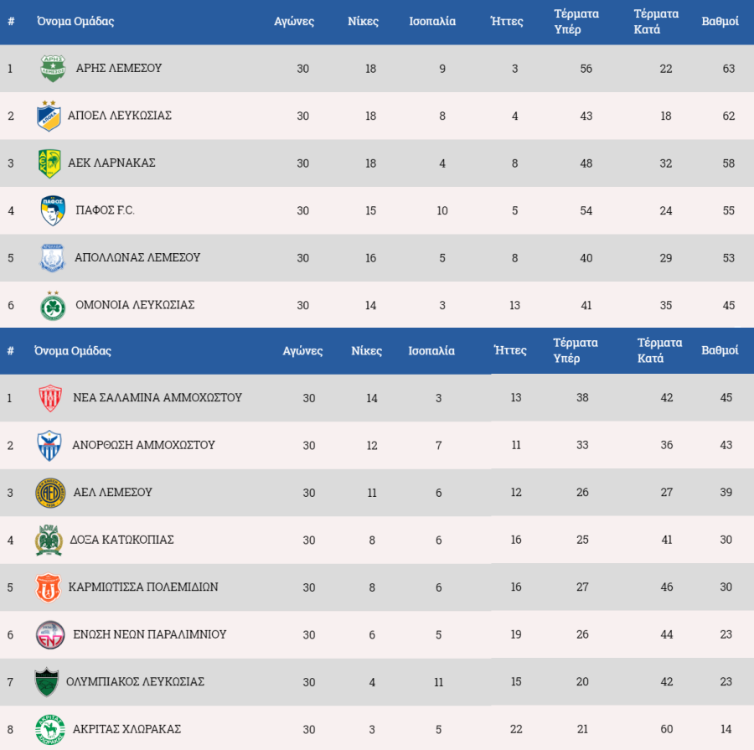This screenshot has height=750, width=754.
Task: Click the bottom table Ήττες header
Action: click(510, 350)
